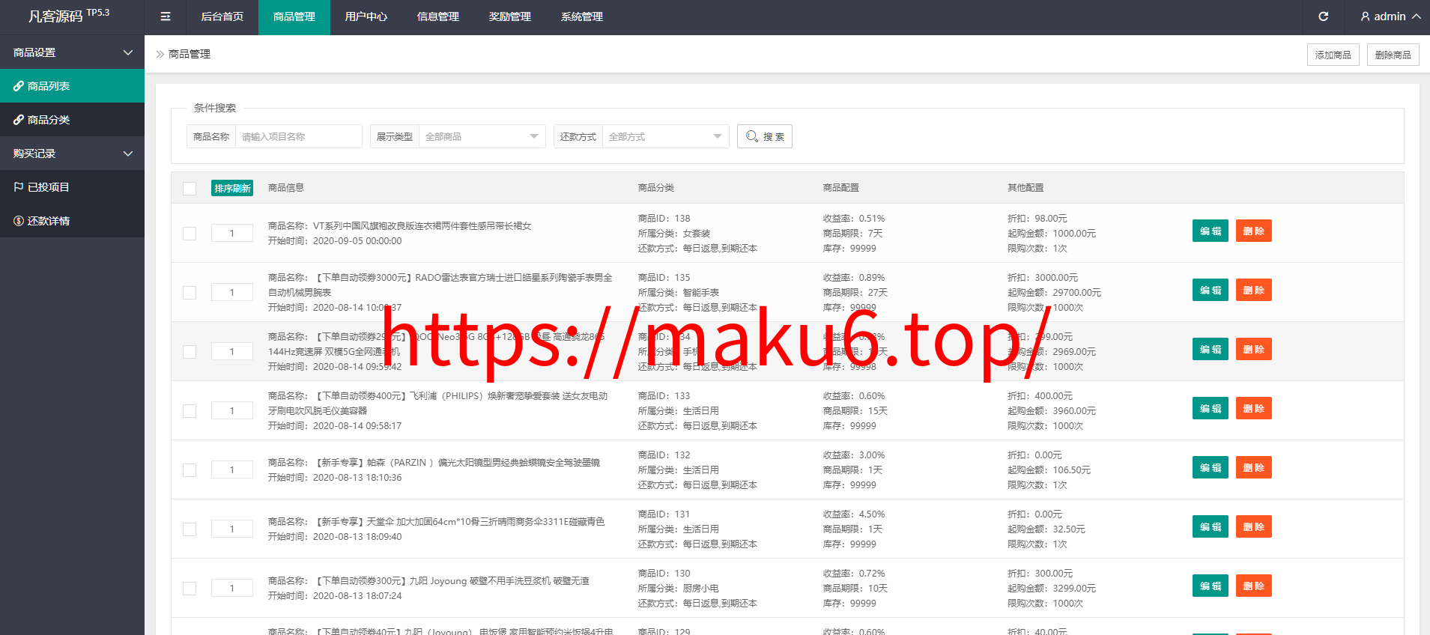Click the 商品配置 column header
1430x635 pixels.
(x=841, y=188)
